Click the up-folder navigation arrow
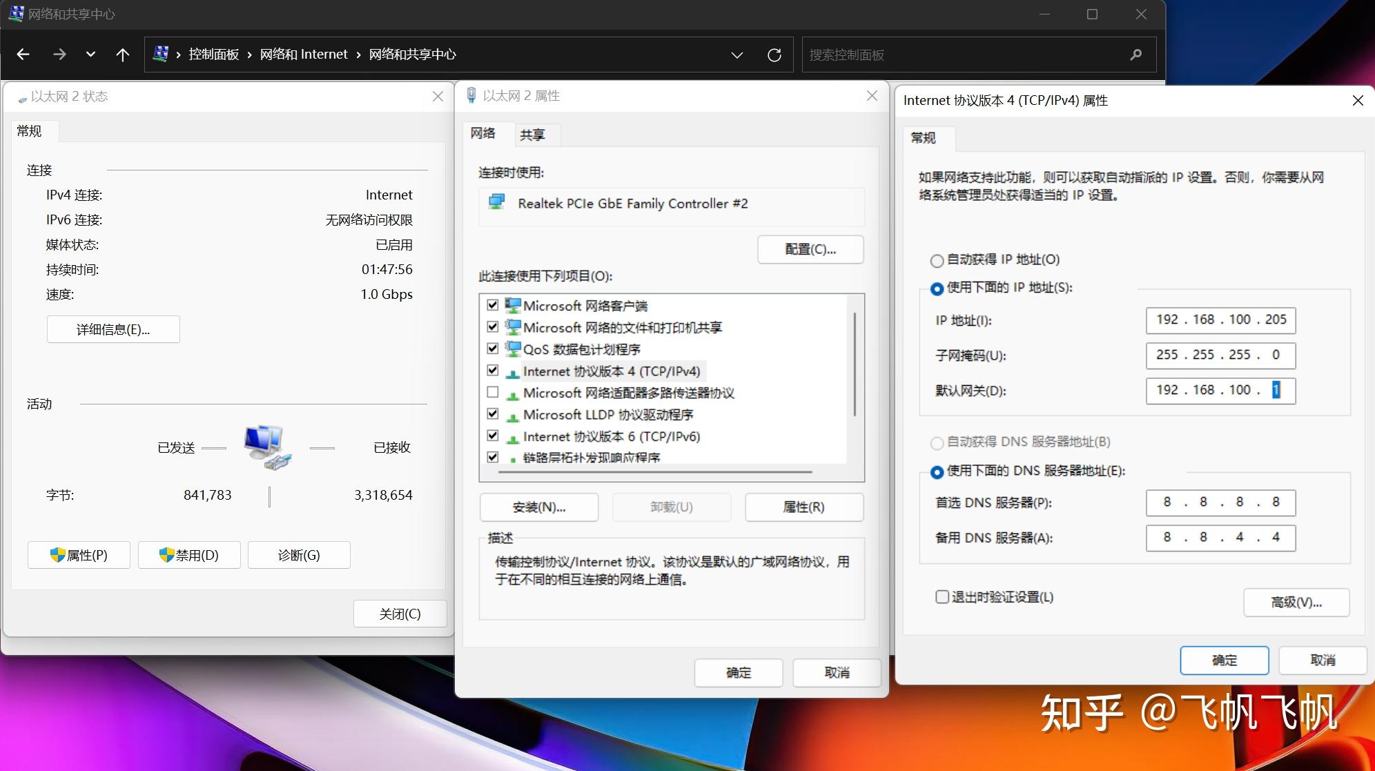Image resolution: width=1375 pixels, height=771 pixels. click(123, 55)
